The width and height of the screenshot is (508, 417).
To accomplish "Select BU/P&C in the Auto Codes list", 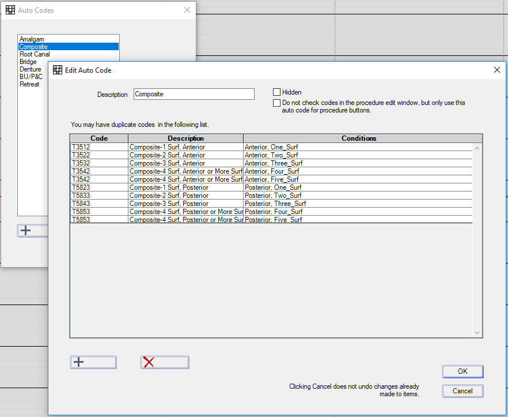I will (x=33, y=77).
